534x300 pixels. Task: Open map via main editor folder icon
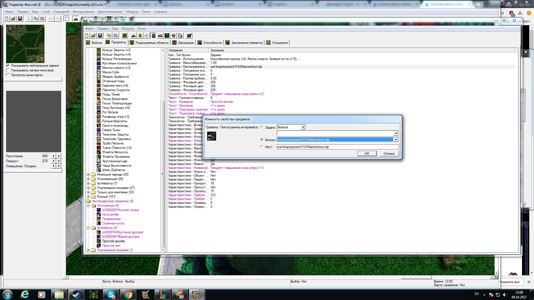click(x=13, y=19)
